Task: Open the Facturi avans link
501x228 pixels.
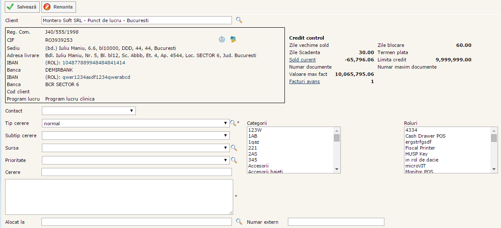Action: tap(304, 81)
